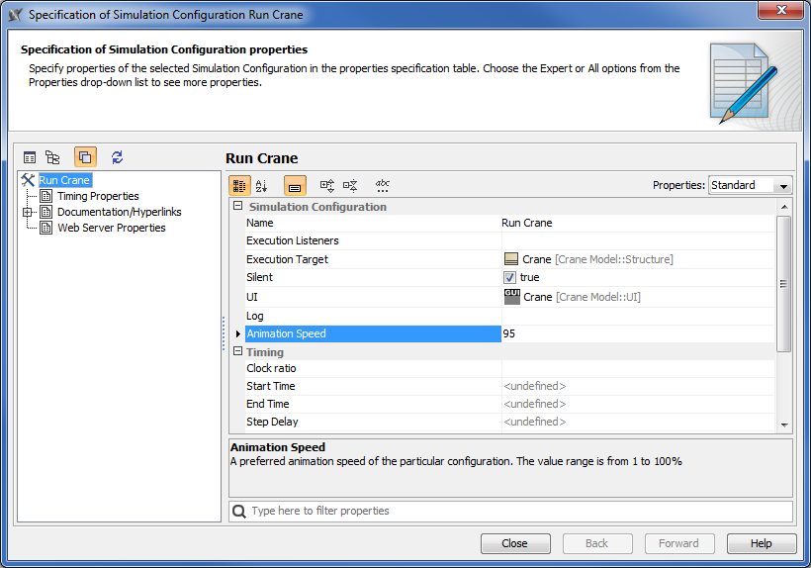811x568 pixels.
Task: Click the arrow beside Animation Speed row
Action: (238, 333)
